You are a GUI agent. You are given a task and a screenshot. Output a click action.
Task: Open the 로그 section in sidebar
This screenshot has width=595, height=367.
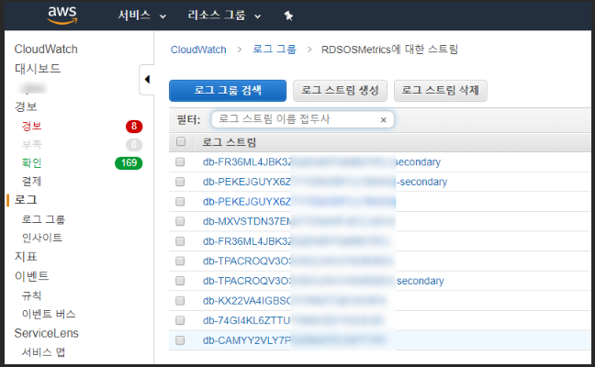tap(26, 200)
